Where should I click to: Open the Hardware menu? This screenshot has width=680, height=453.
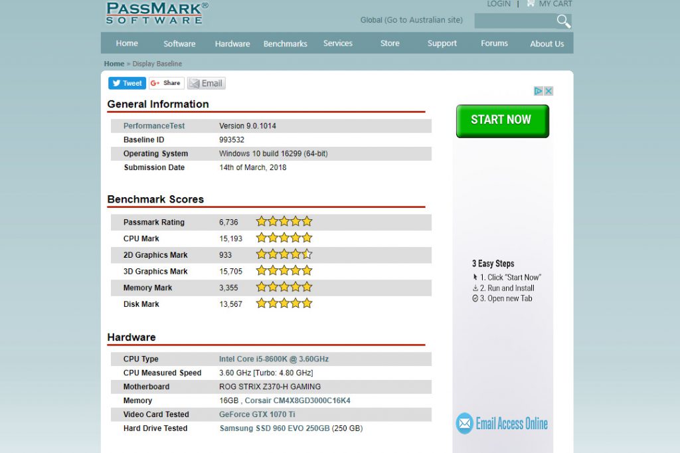[232, 43]
